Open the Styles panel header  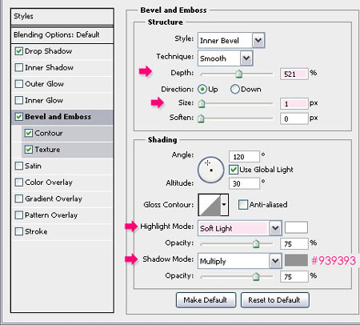point(62,16)
